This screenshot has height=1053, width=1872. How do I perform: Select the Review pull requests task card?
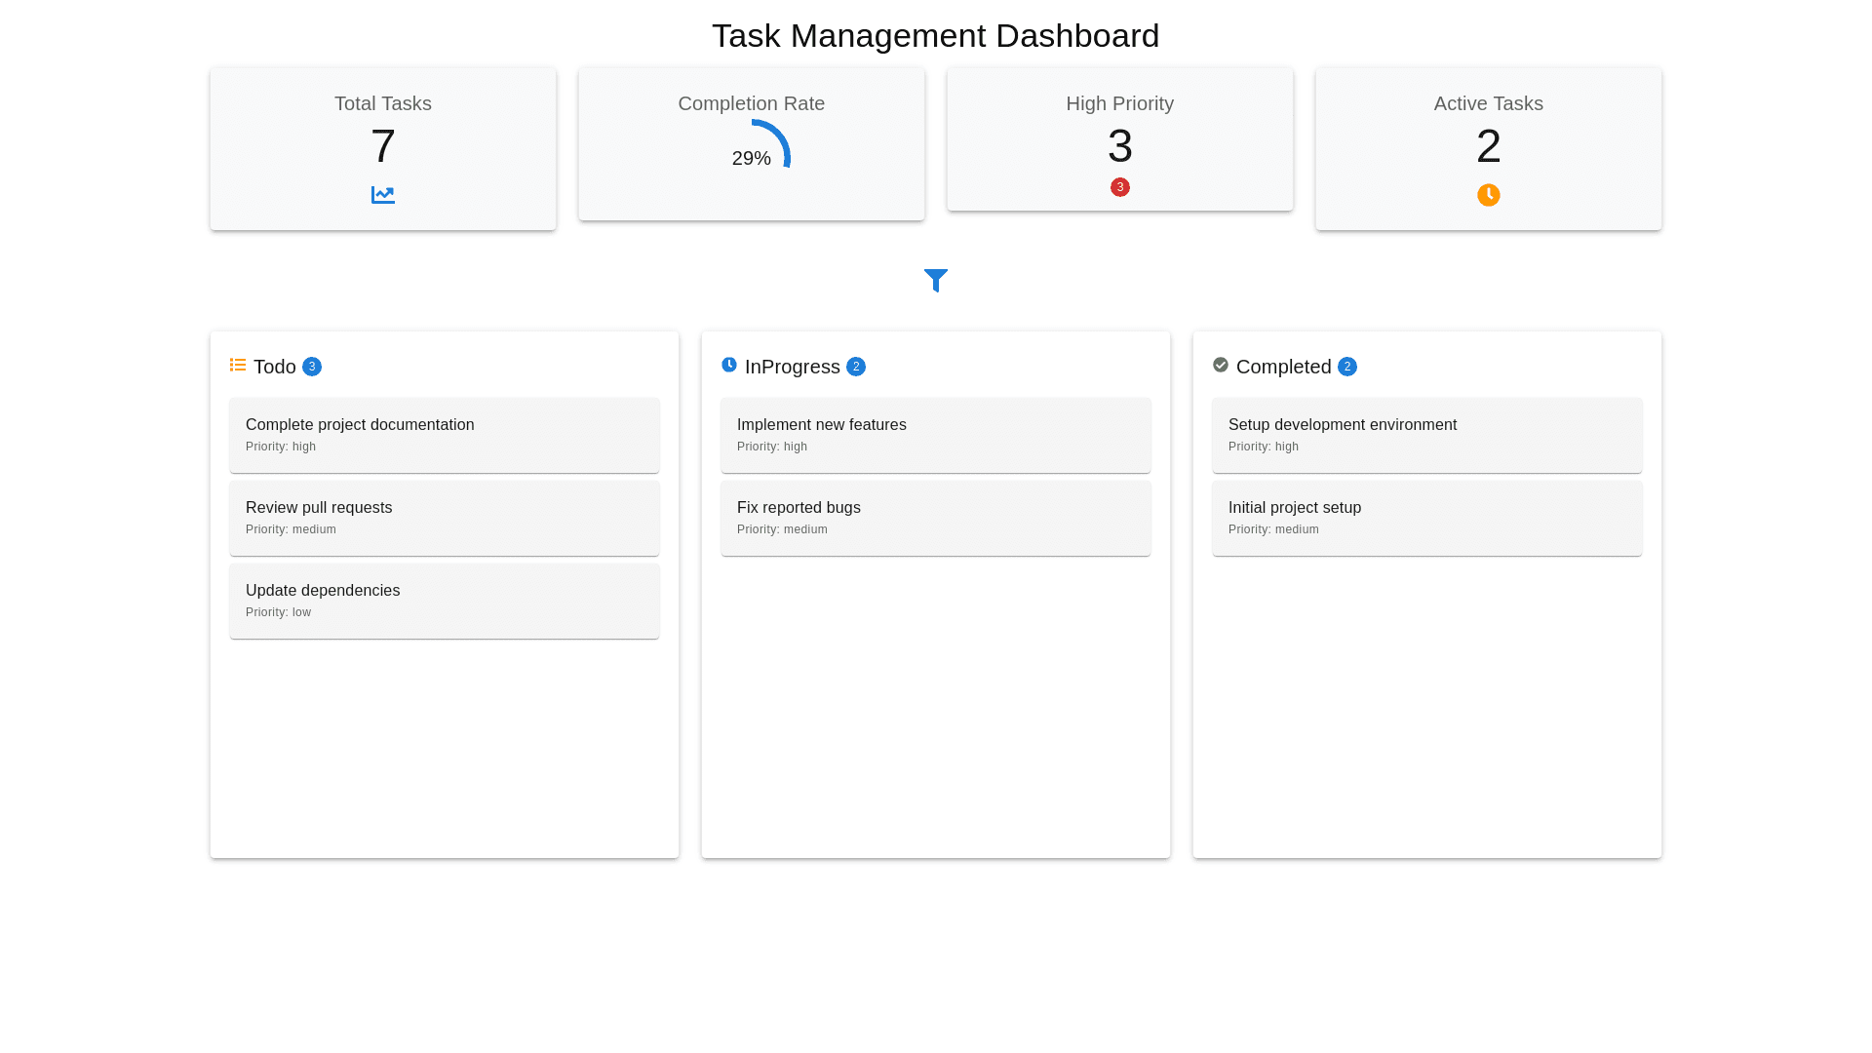(x=444, y=518)
